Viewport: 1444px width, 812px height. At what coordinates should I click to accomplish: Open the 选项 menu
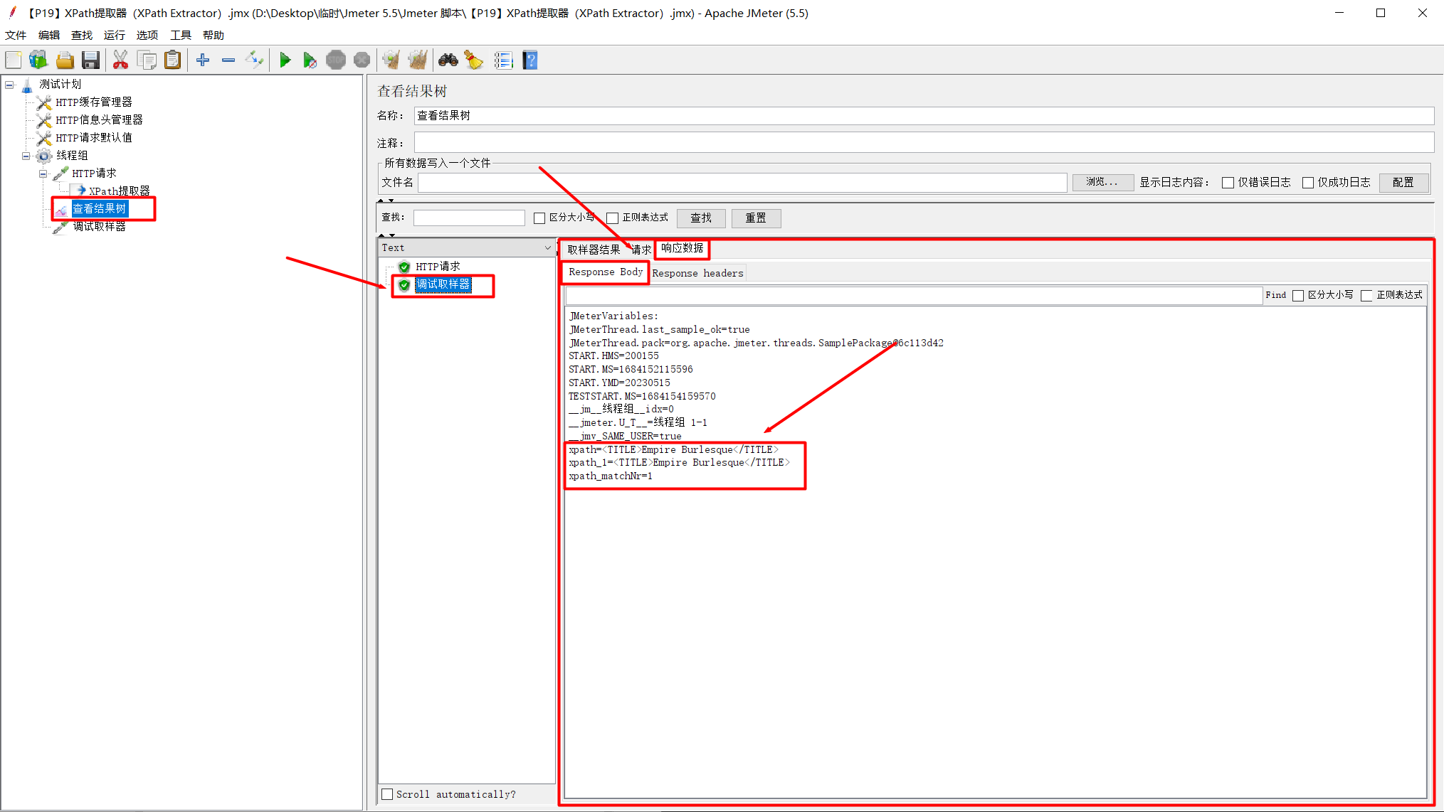coord(147,35)
